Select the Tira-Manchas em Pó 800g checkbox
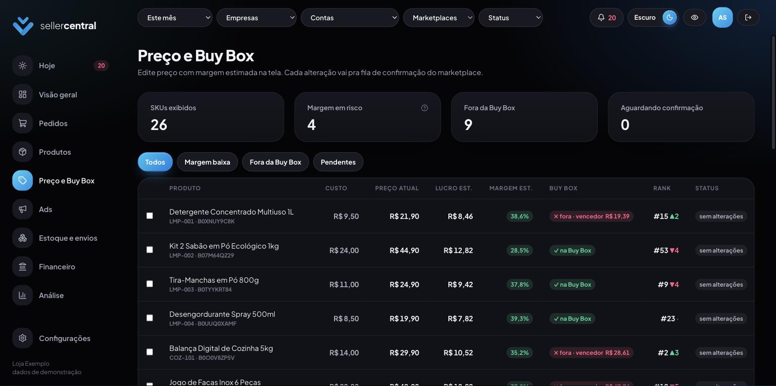Image resolution: width=776 pixels, height=386 pixels. coord(149,284)
